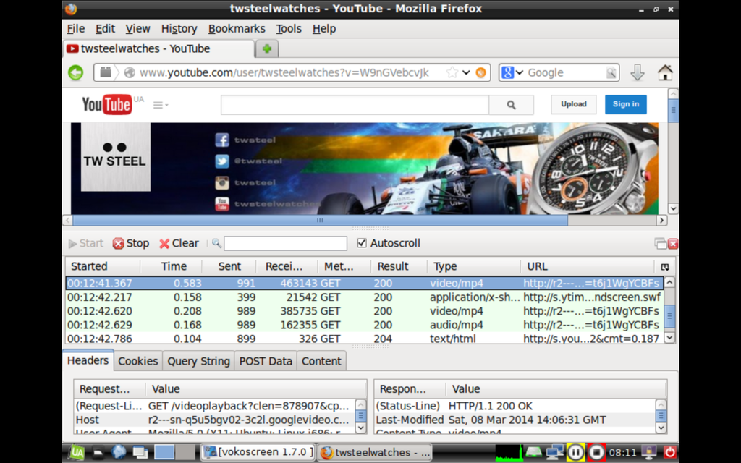Click the green back arrow button

click(x=75, y=73)
